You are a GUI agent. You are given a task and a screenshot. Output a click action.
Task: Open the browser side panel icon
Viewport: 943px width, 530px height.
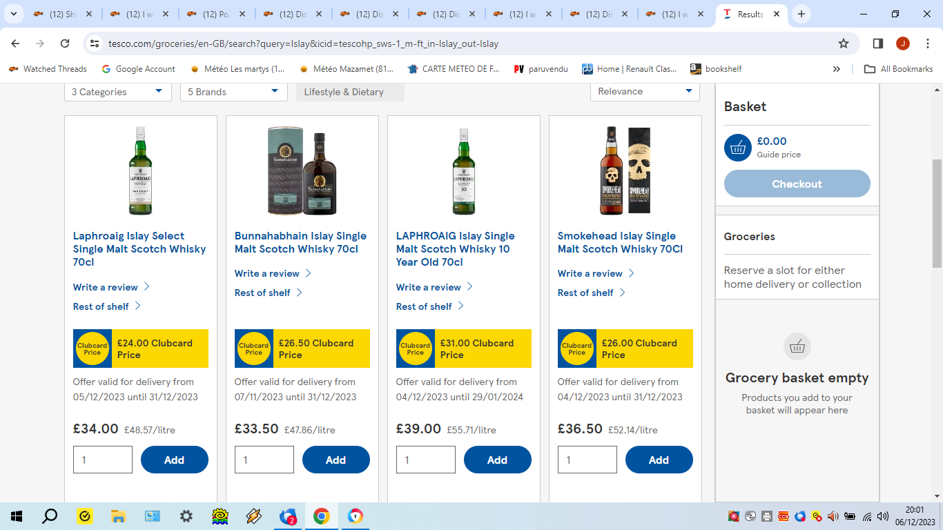click(x=877, y=43)
